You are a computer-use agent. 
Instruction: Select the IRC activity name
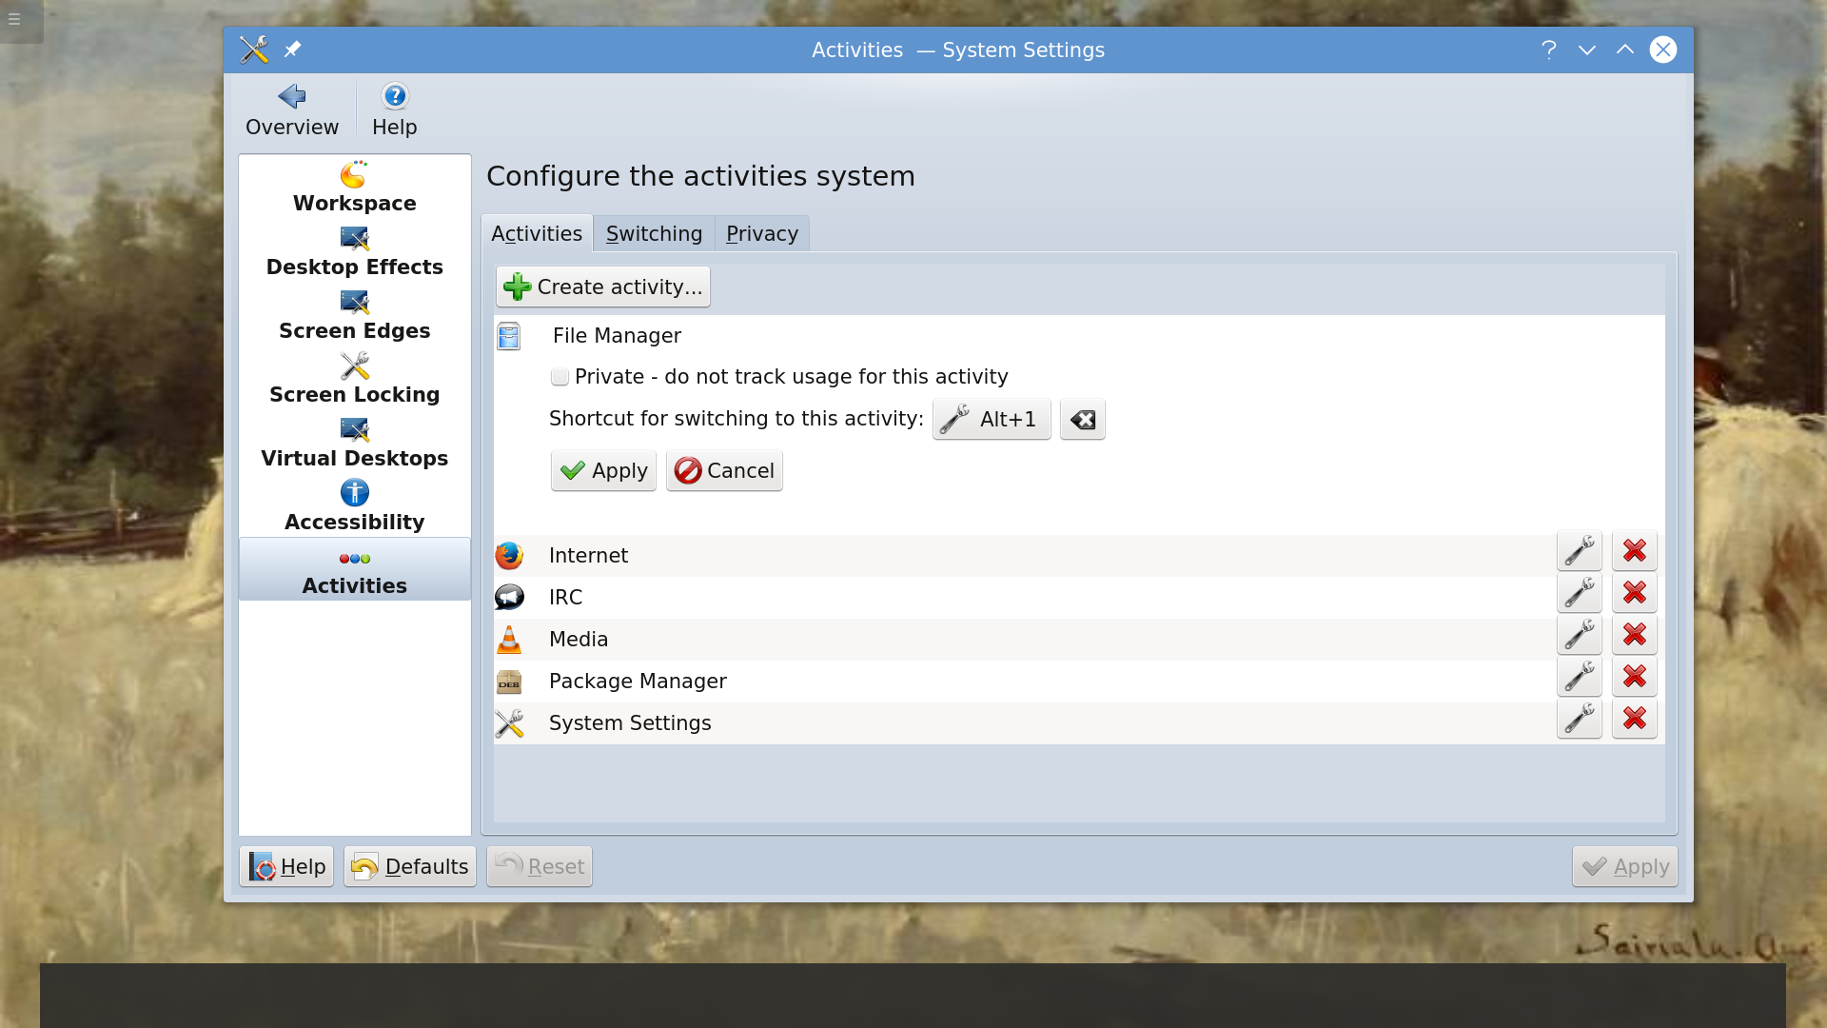565,598
